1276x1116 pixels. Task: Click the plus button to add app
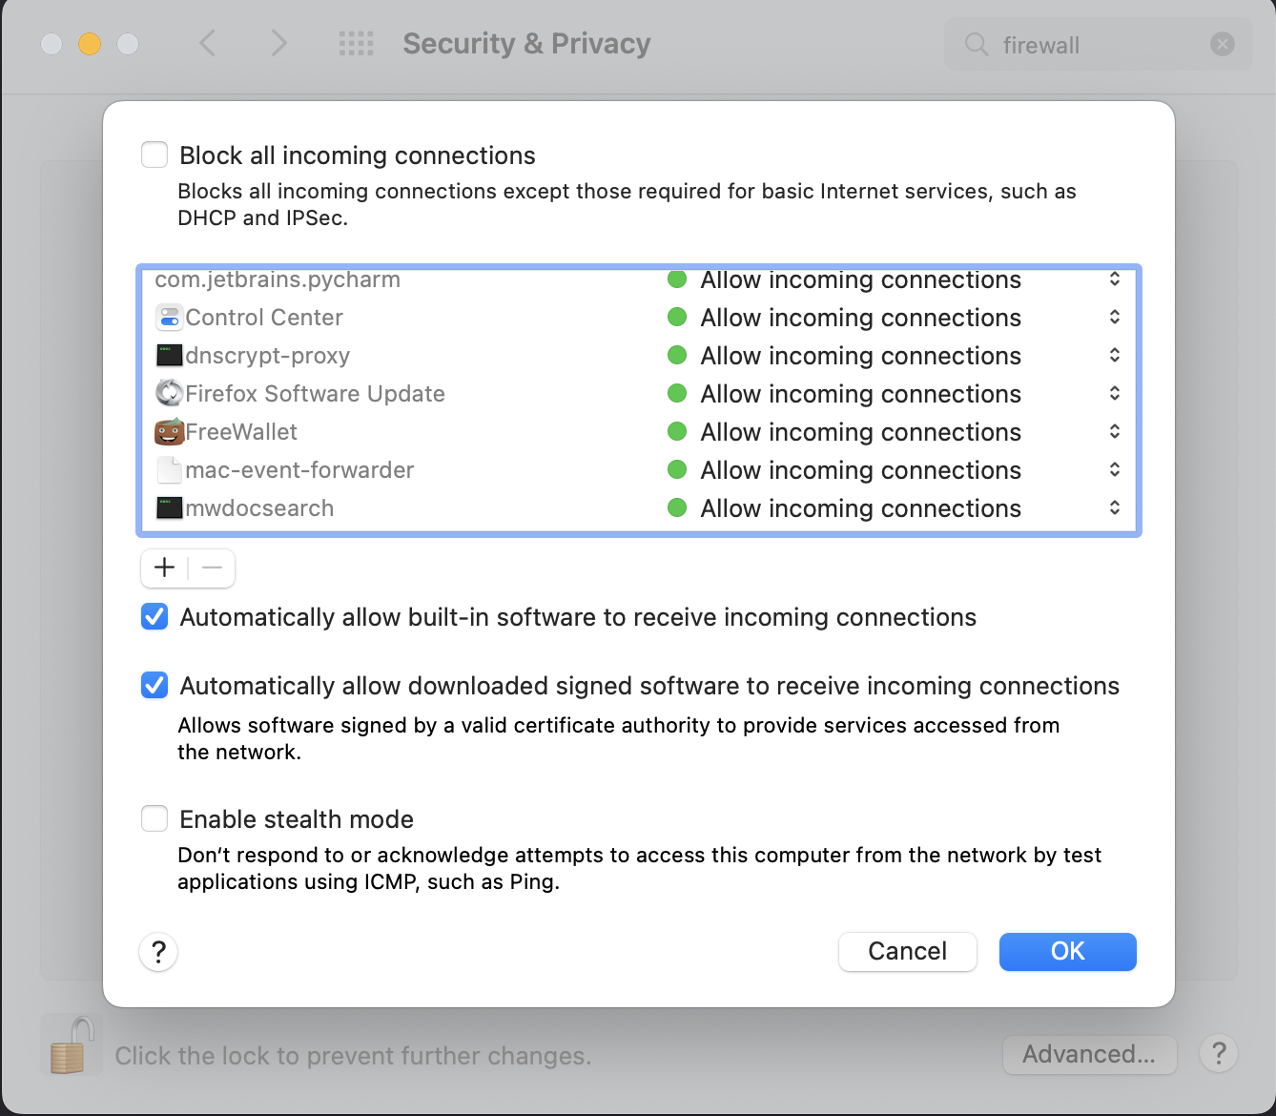164,568
